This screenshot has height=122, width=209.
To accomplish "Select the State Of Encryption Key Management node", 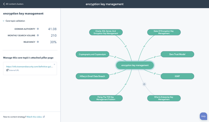I will click(164, 32).
